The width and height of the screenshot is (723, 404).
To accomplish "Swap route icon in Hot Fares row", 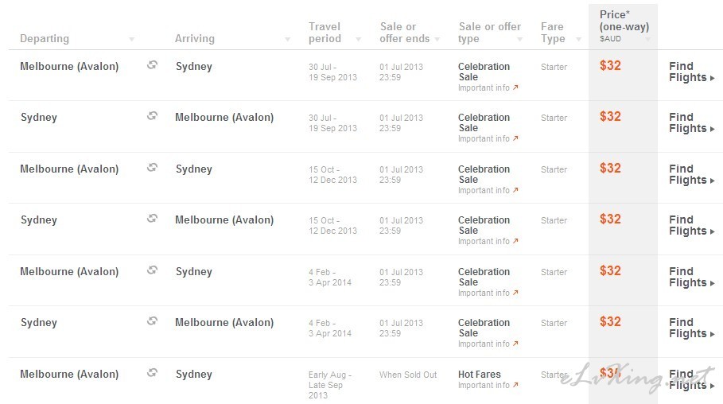I will tap(152, 372).
